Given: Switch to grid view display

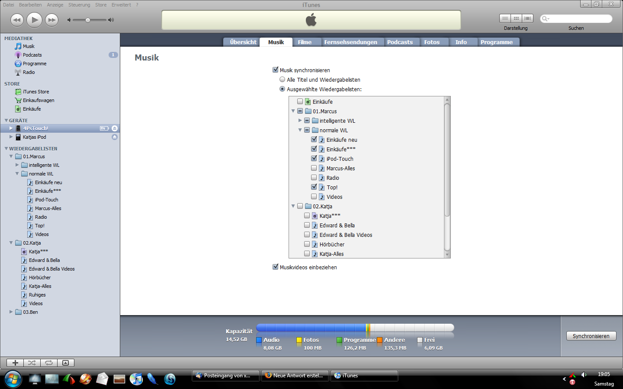Looking at the screenshot, I should tap(516, 19).
